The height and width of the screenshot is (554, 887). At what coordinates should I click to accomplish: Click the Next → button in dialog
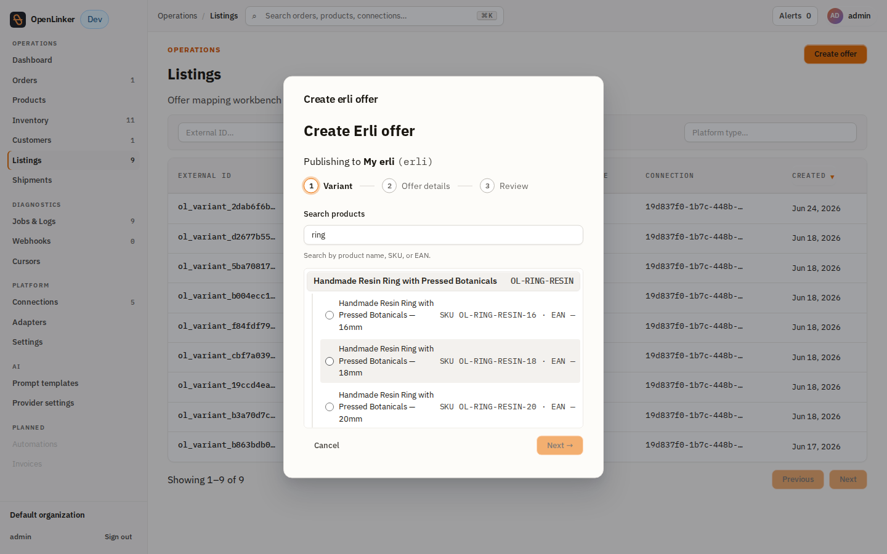tap(560, 446)
